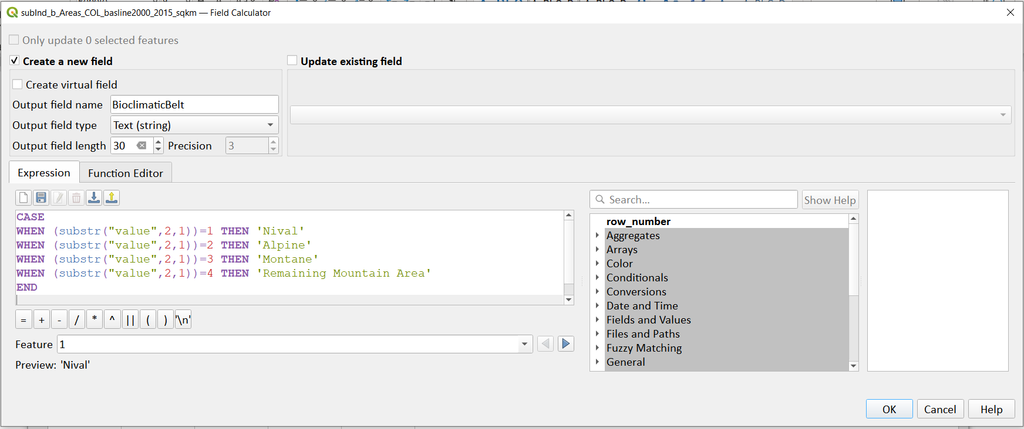Switch to the Expression tab
This screenshot has width=1024, height=429.
44,173
